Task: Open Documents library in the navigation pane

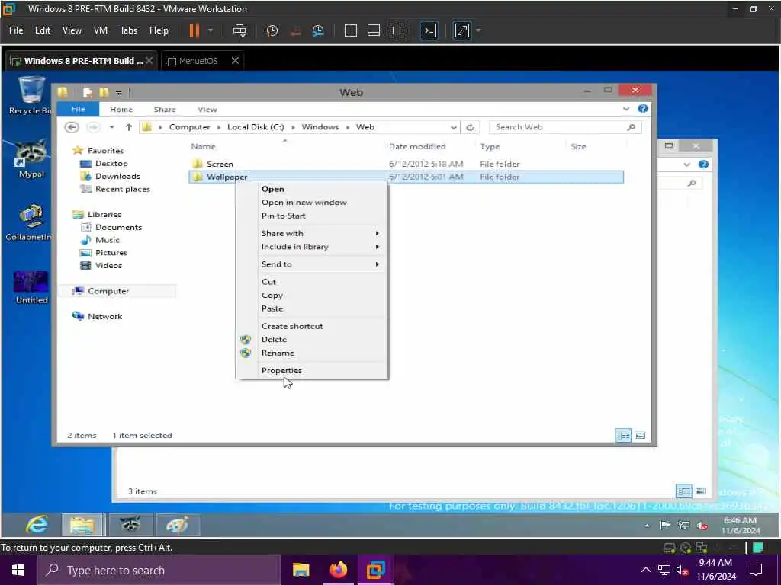Action: 118,227
